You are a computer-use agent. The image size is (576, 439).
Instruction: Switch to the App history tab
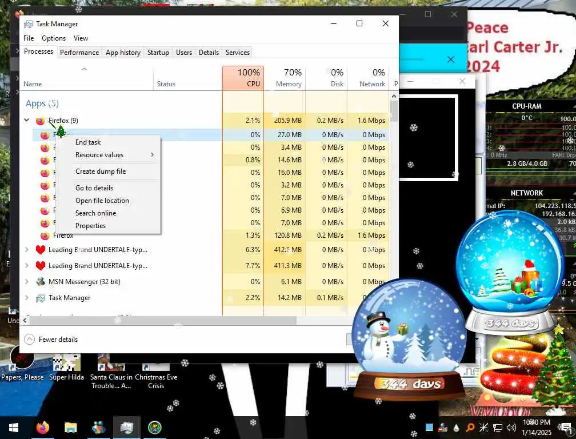[x=123, y=53]
